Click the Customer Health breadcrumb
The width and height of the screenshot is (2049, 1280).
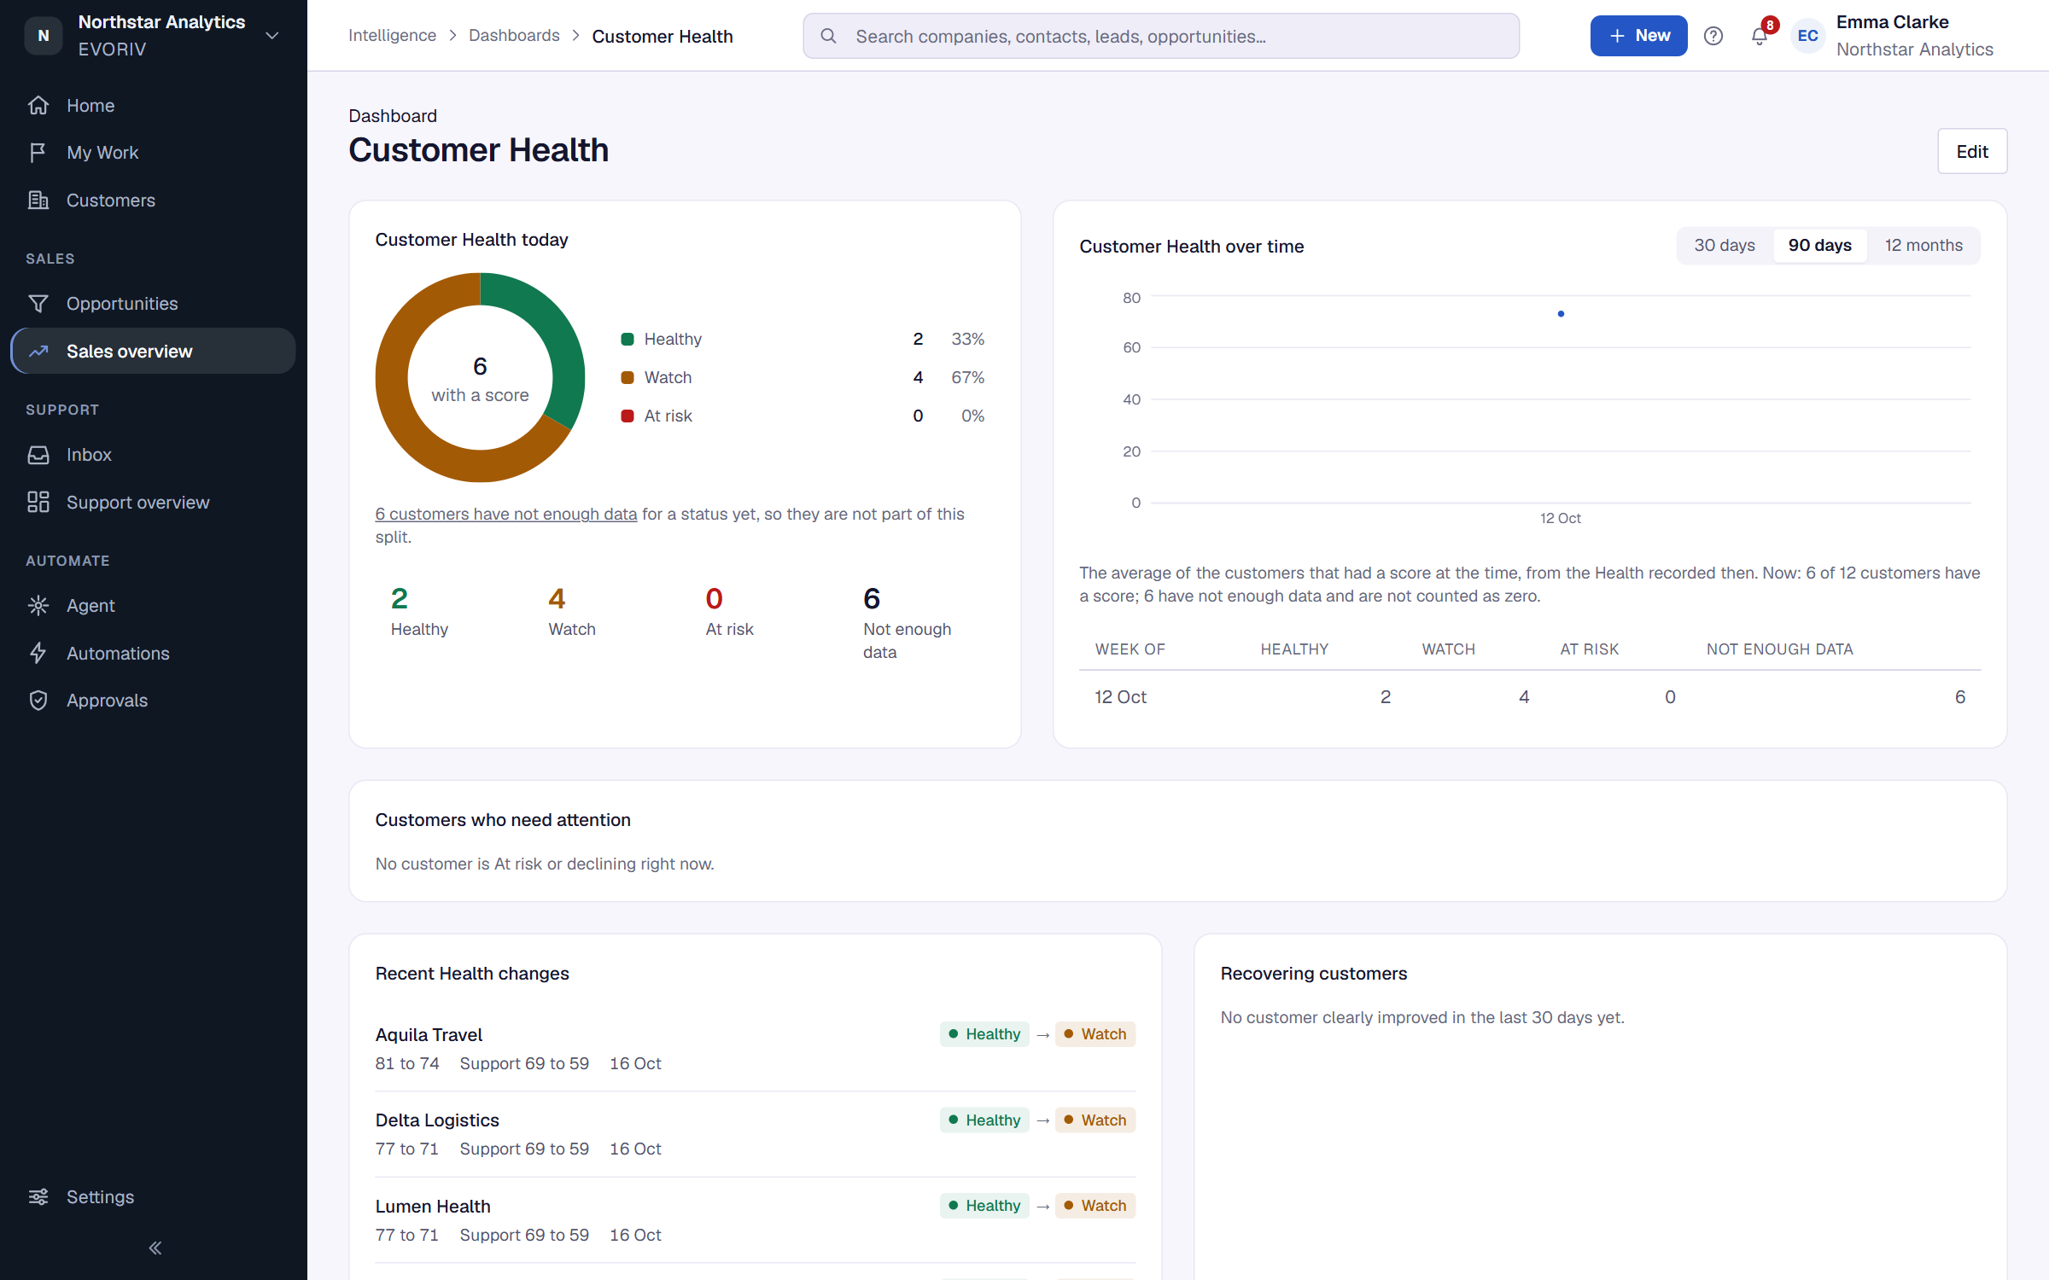click(x=663, y=37)
